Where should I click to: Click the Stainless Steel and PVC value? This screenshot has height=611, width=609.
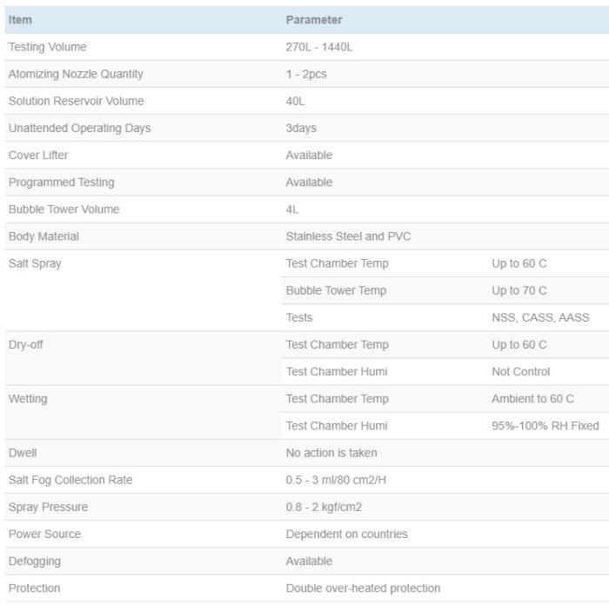[x=348, y=236]
